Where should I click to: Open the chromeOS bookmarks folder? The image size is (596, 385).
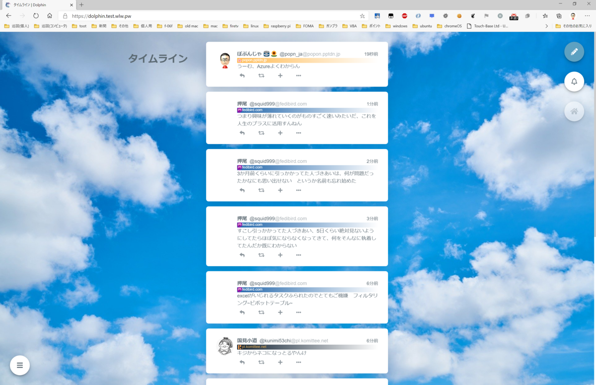pyautogui.click(x=449, y=26)
